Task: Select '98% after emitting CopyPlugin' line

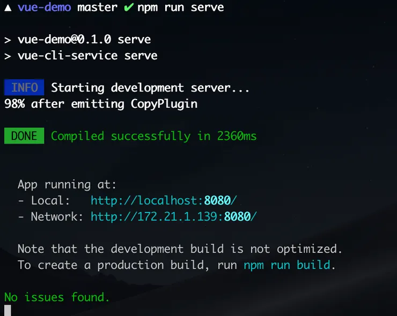Action: click(x=101, y=104)
